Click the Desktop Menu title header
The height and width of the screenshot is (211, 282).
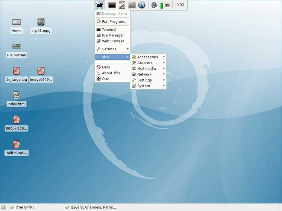tap(112, 14)
